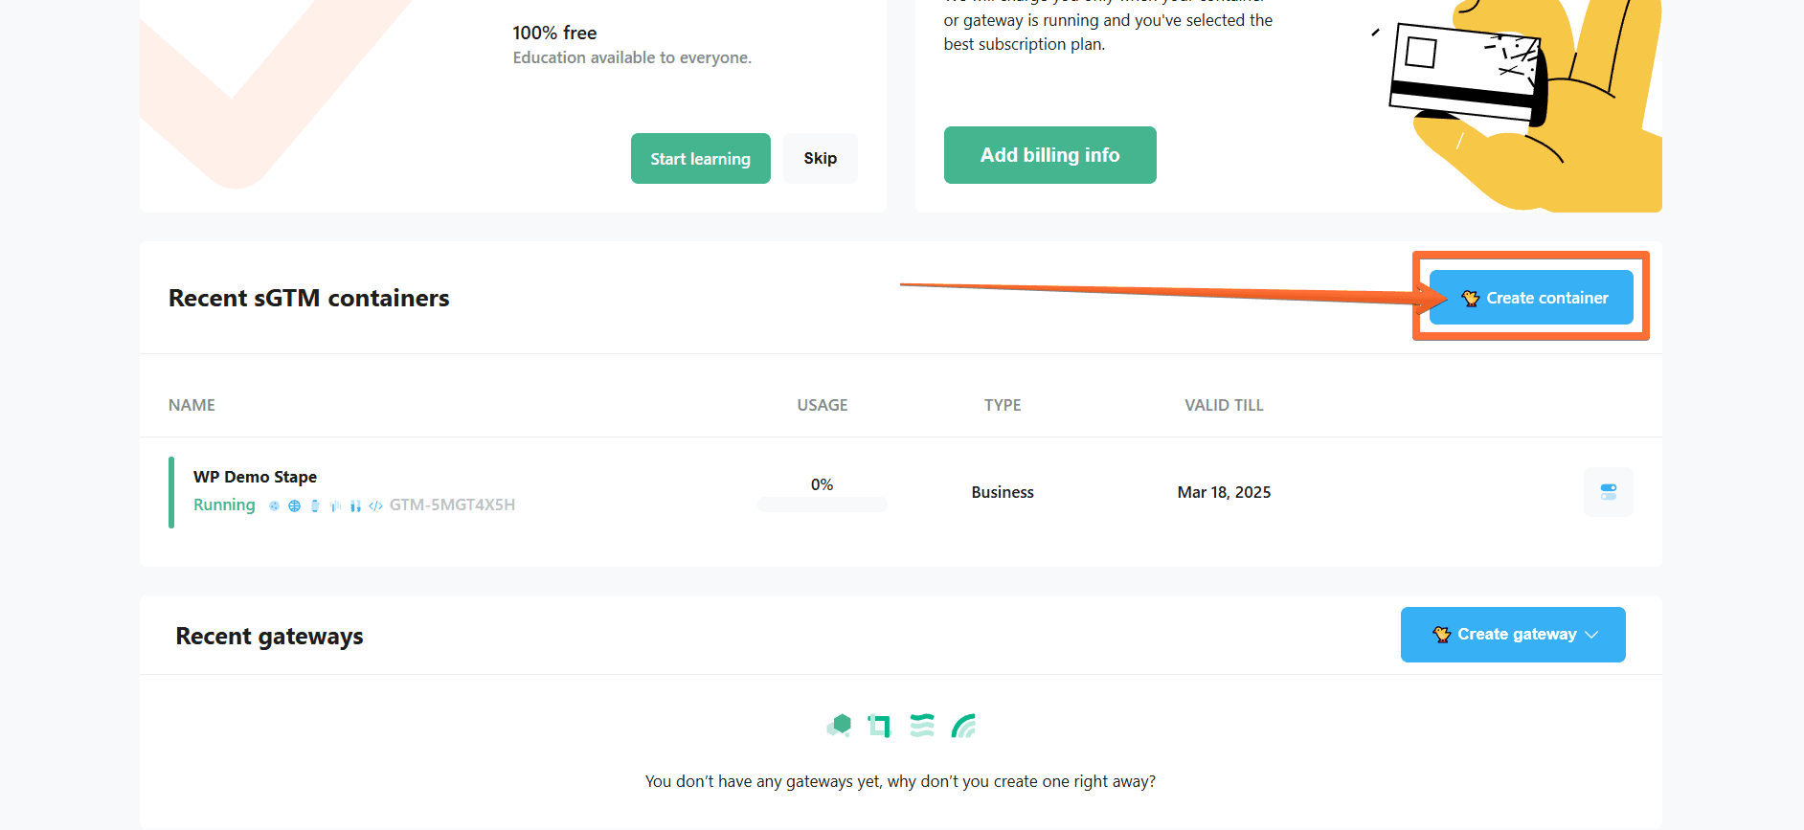
Task: Click the cookie keeper icon on WP Demo Stape
Action: pos(274,505)
